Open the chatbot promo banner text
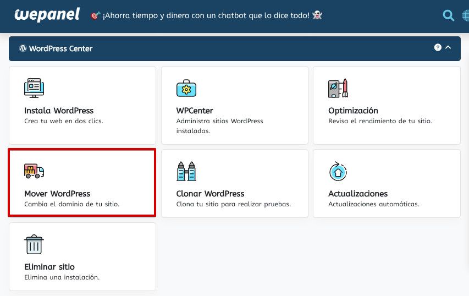469x296 pixels. 206,15
